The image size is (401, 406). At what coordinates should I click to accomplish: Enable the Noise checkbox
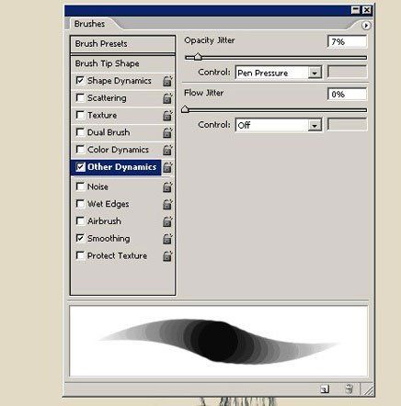(80, 186)
